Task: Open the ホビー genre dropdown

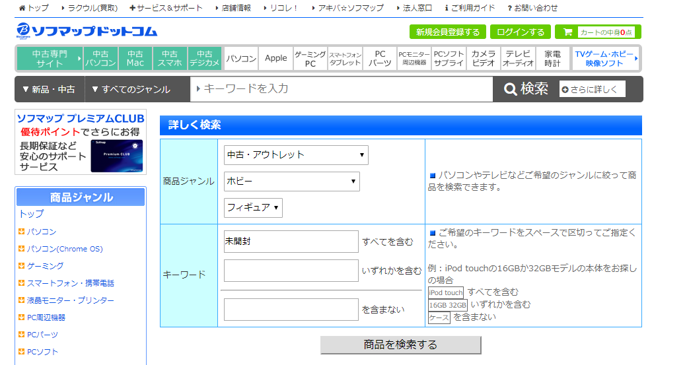Action: coord(291,182)
